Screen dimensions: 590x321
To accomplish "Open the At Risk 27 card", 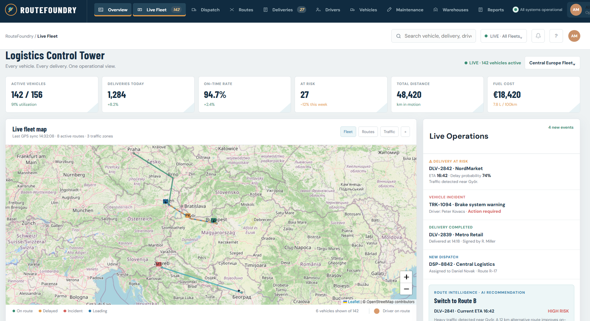I will pyautogui.click(x=341, y=94).
